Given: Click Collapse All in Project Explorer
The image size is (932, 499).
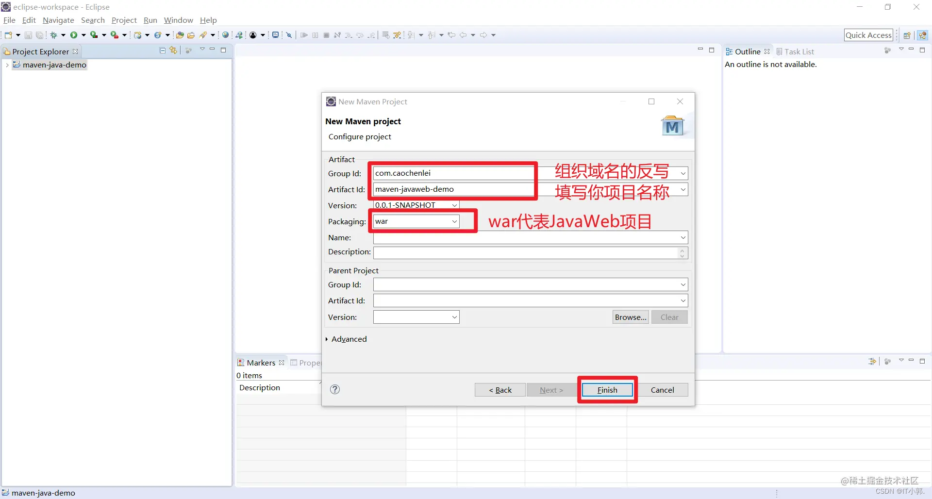Looking at the screenshot, I should 163,50.
